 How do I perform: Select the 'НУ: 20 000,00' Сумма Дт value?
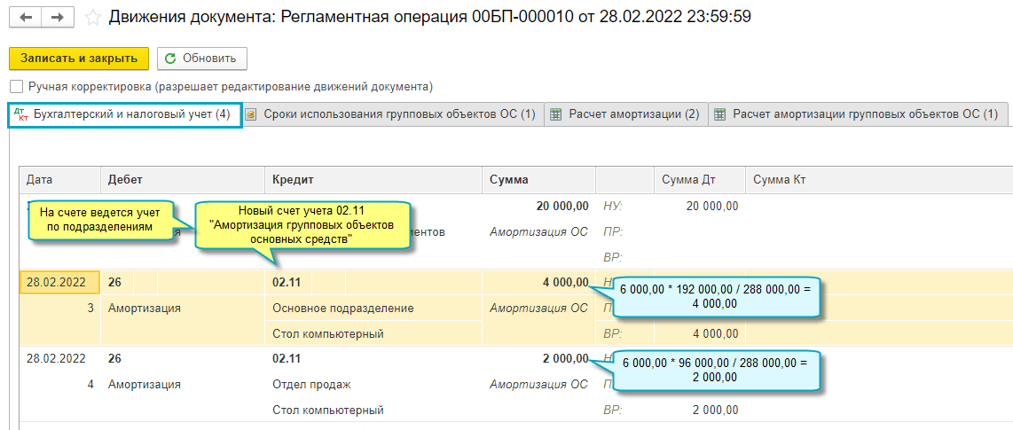[711, 206]
